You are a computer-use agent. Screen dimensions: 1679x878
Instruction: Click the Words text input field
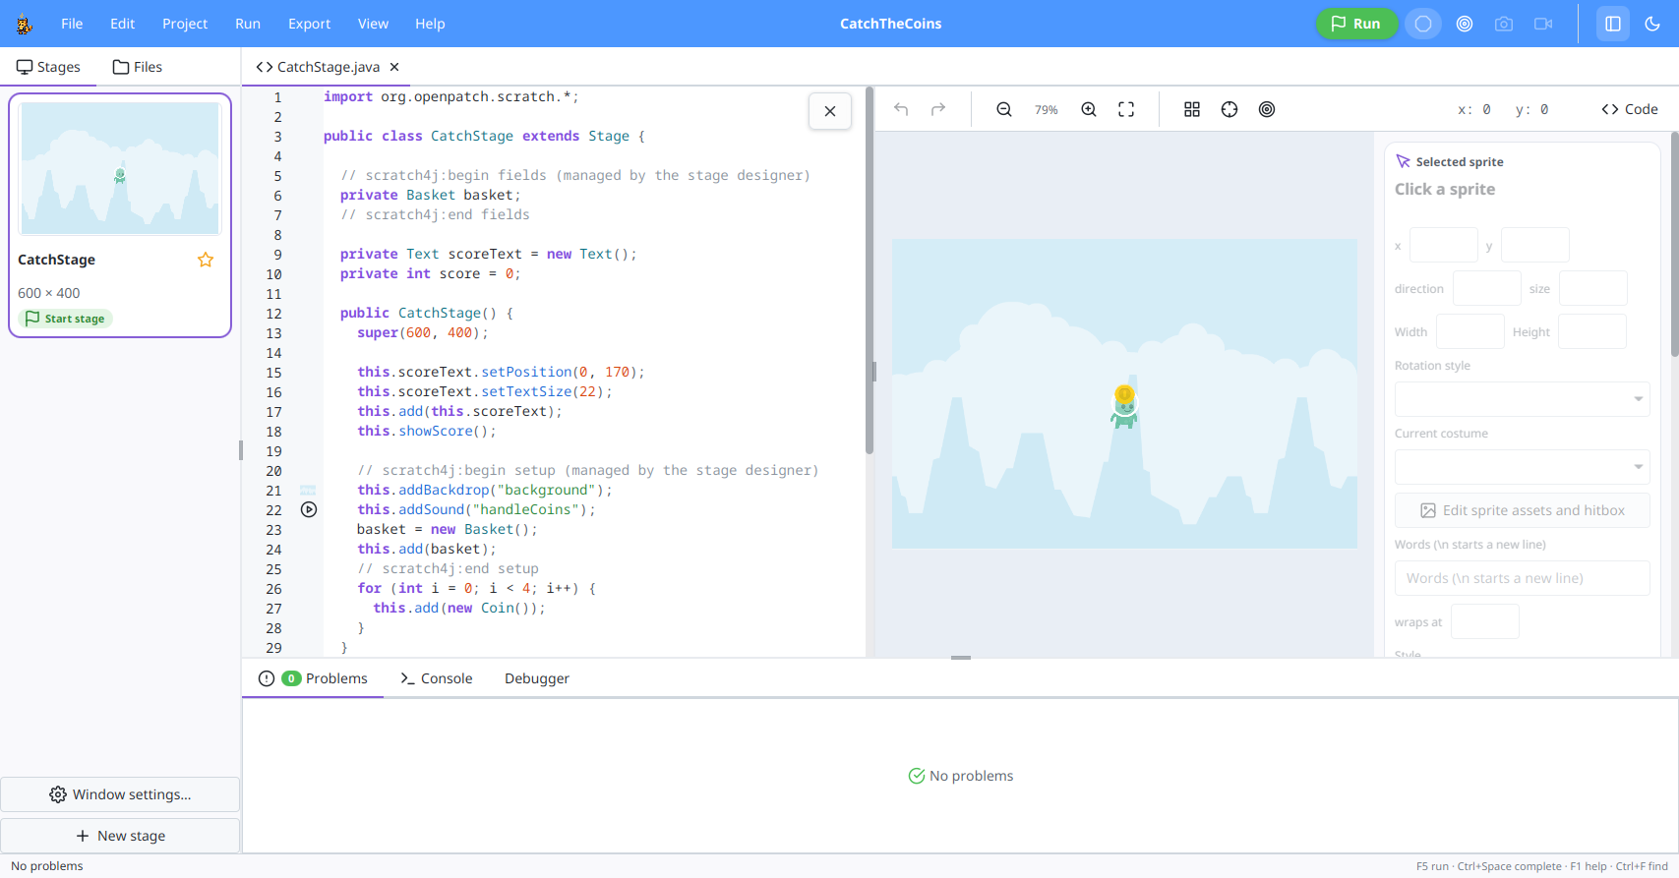pos(1522,578)
